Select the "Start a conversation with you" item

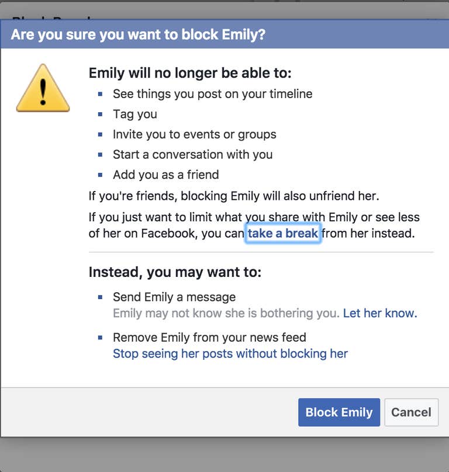(192, 154)
